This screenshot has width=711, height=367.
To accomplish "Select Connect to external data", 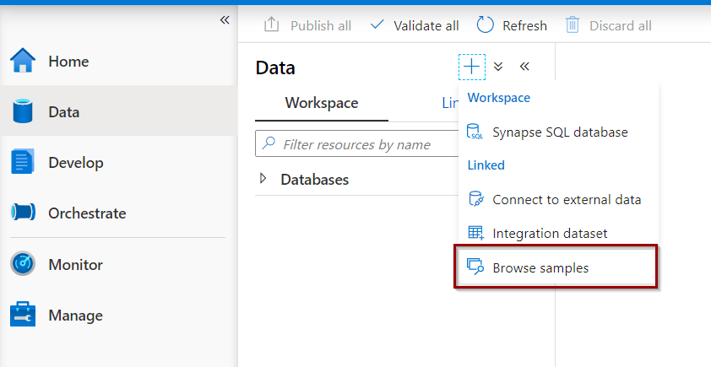I will [x=558, y=199].
